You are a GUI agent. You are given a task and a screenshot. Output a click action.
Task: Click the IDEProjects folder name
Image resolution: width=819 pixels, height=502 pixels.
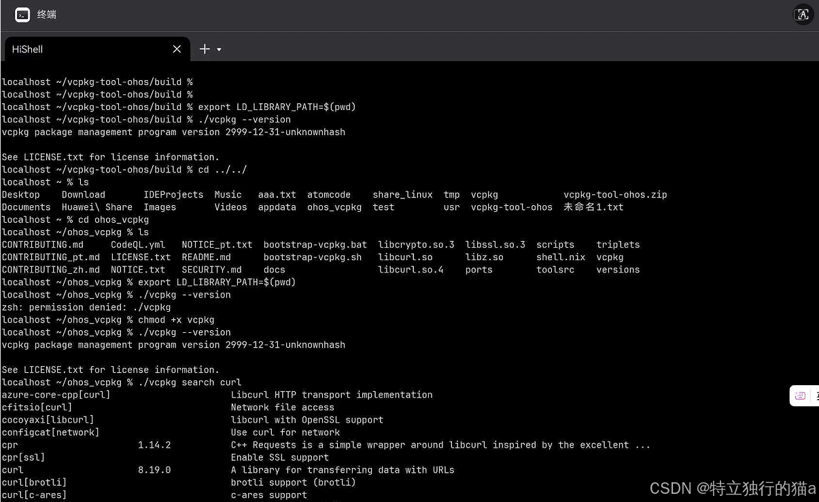click(x=173, y=194)
